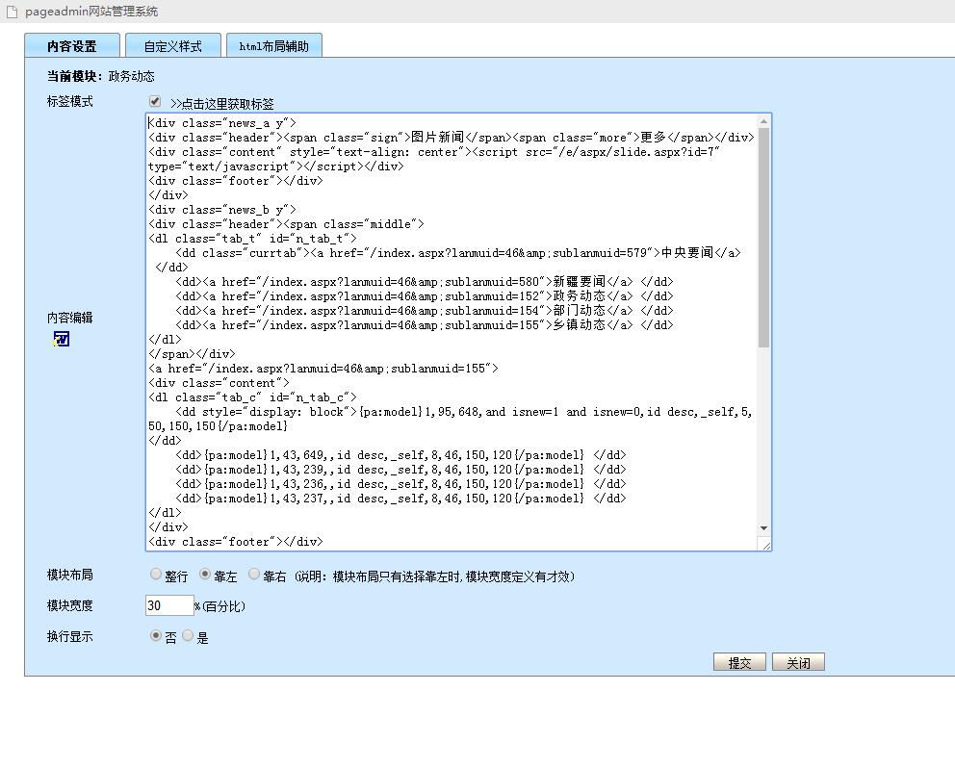Click the 换行显示 label
This screenshot has width=955, height=768.
coord(70,636)
